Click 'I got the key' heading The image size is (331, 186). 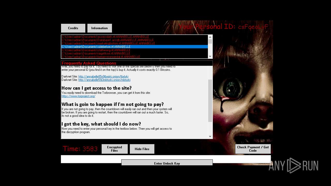pyautogui.click(x=101, y=124)
